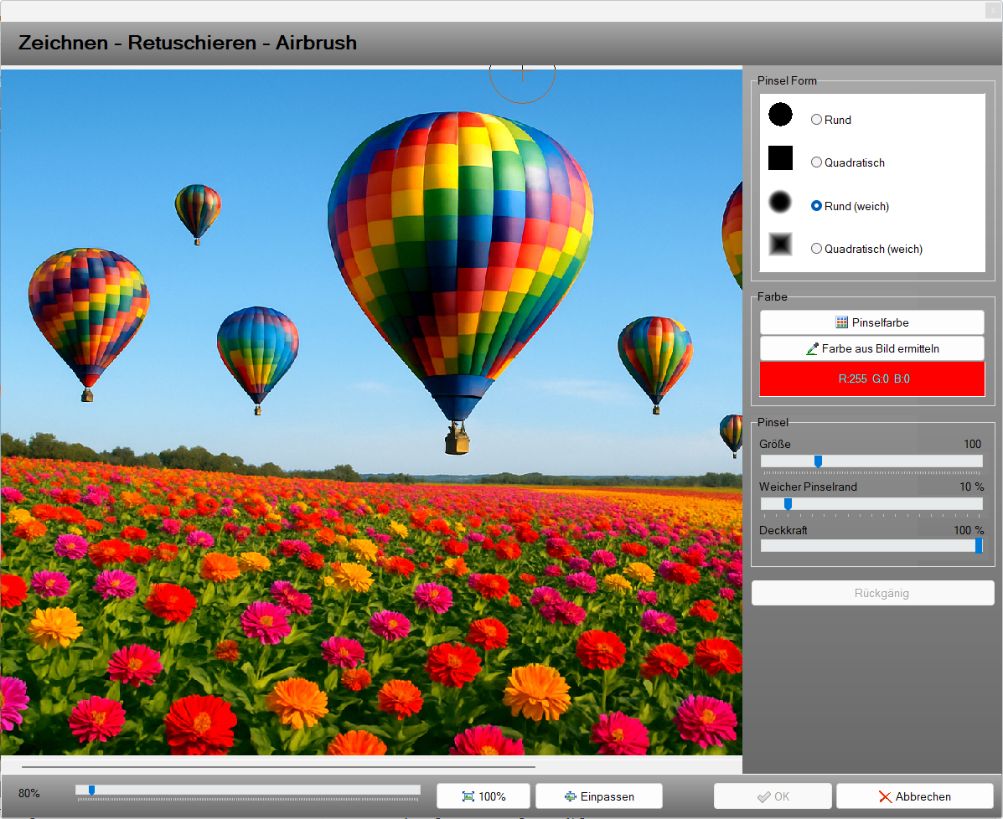
Task: Choose the Quadratisch brush shape option
Action: (816, 162)
